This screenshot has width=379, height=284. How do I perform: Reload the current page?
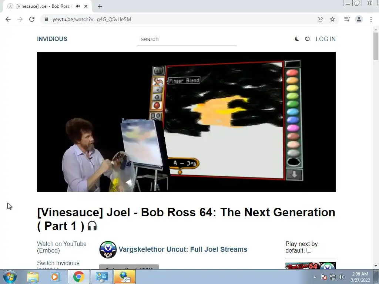(x=32, y=19)
